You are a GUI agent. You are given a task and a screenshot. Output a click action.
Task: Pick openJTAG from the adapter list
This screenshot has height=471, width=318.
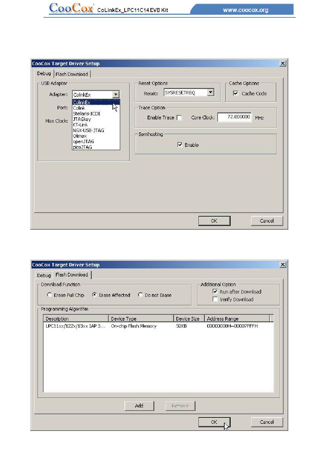point(96,141)
